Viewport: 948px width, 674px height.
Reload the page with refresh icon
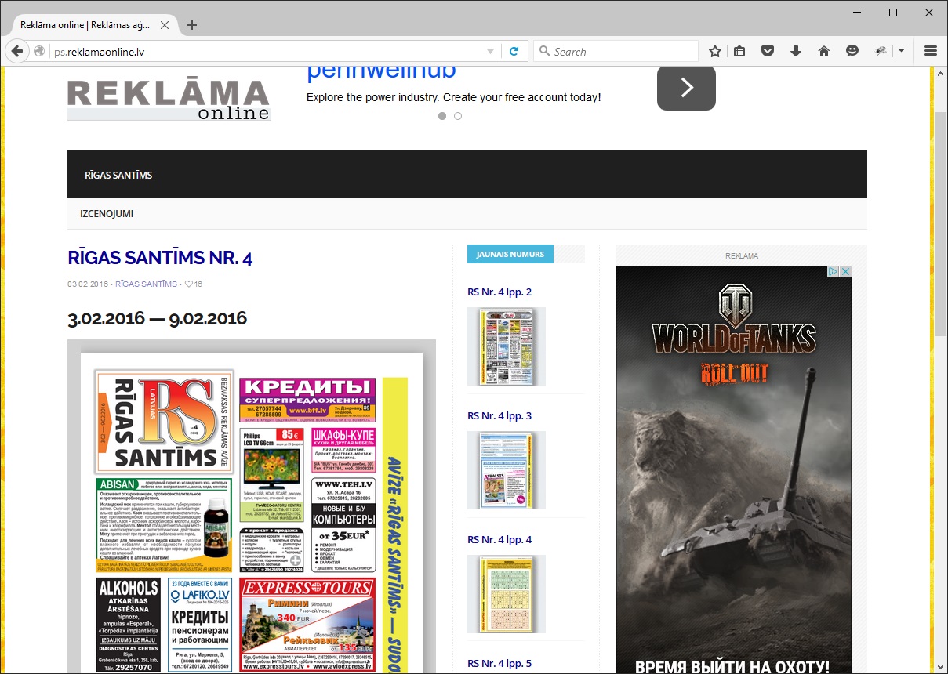[514, 51]
